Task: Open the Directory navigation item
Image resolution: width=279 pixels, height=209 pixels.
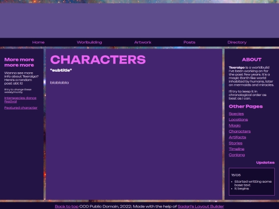Action: pyautogui.click(x=237, y=42)
